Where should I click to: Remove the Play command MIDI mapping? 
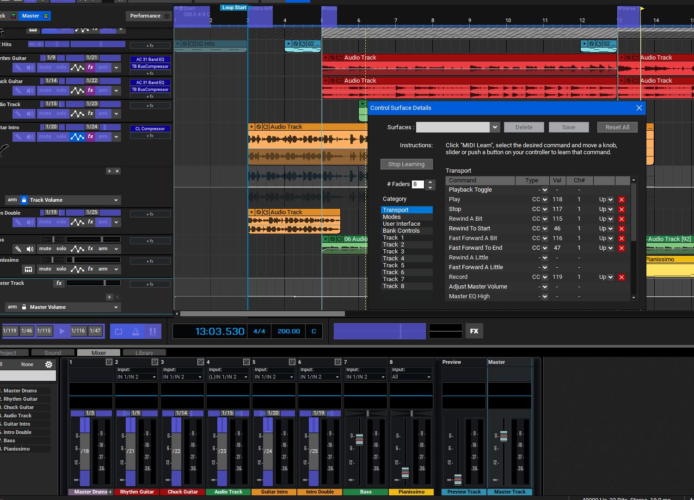[621, 199]
